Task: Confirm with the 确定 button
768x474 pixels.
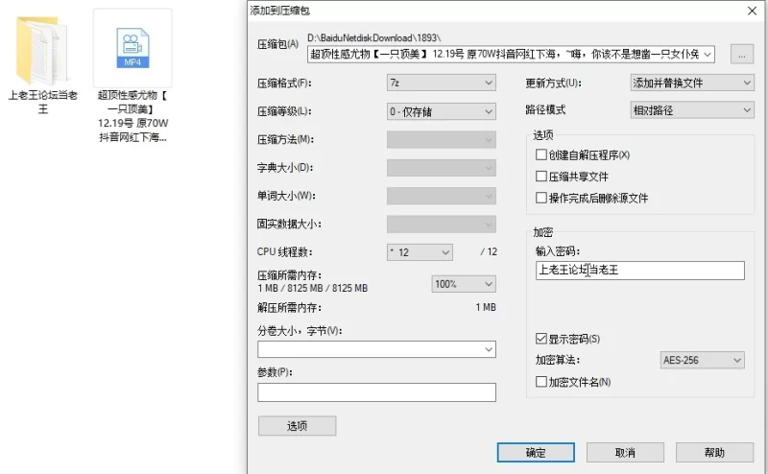Action: click(536, 453)
